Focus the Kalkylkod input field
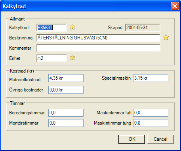The width and height of the screenshot is (181, 151). pyautogui.click(x=51, y=28)
